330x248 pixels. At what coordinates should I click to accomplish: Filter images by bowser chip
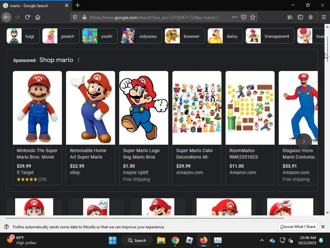(185, 36)
